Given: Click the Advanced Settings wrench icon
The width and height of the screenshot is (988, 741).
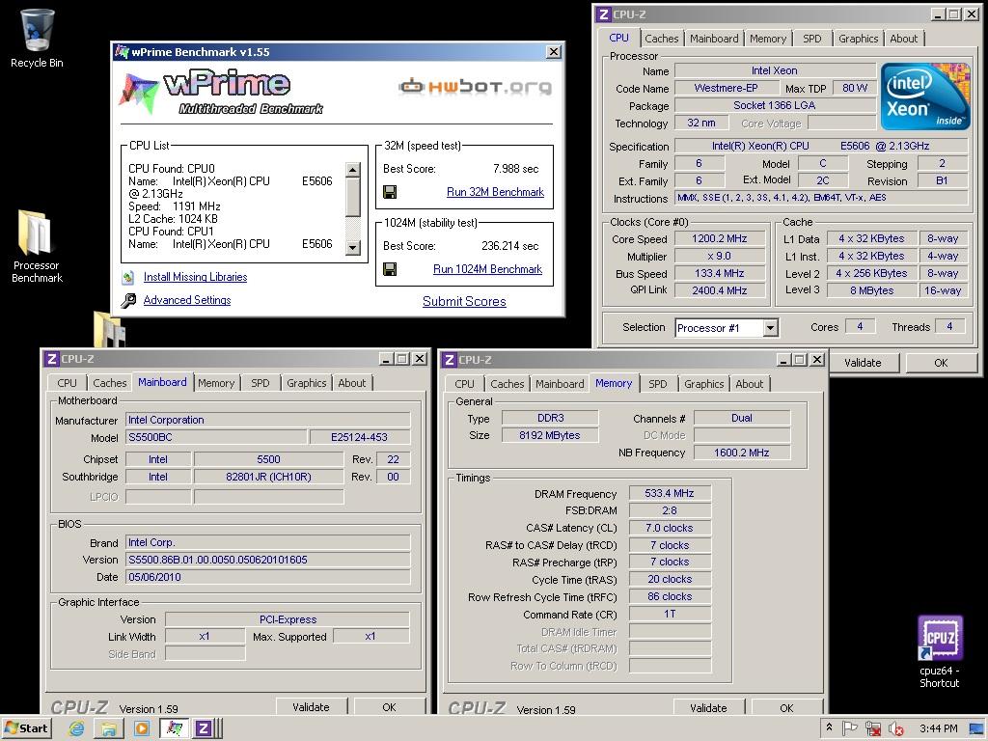Looking at the screenshot, I should pos(128,301).
